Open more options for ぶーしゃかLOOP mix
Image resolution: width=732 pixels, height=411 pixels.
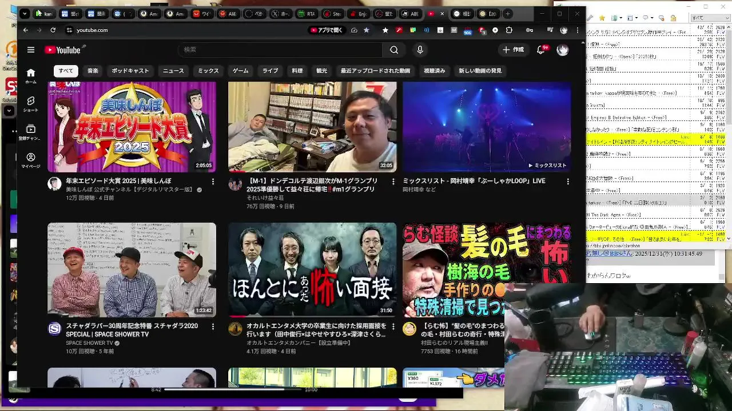click(x=568, y=182)
